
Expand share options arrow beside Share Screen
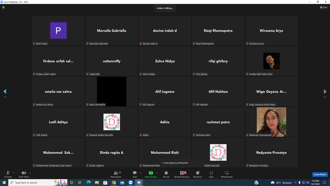(x=157, y=173)
